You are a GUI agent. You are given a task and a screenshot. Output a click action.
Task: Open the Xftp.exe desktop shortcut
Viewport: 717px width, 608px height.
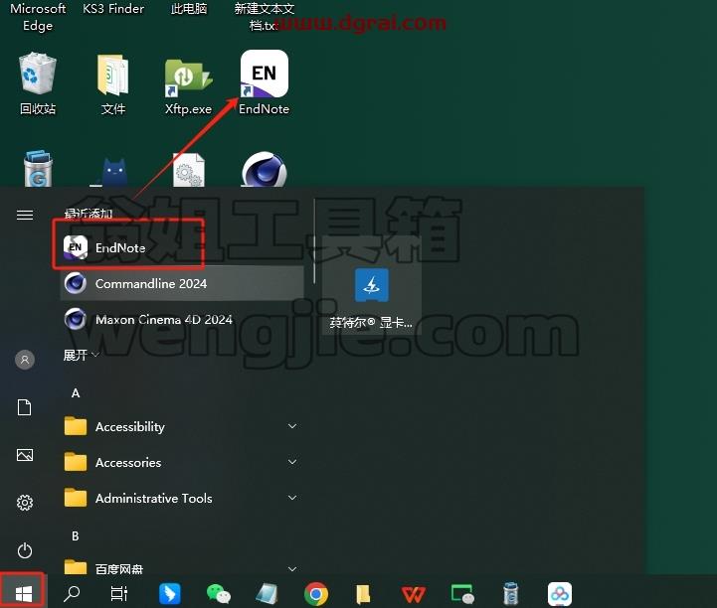[188, 85]
